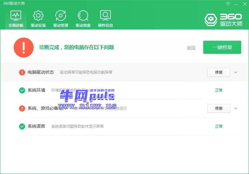Click the 驱动异常可能导致电脑功能异常 description
The width and height of the screenshot is (249, 174).
86,72
